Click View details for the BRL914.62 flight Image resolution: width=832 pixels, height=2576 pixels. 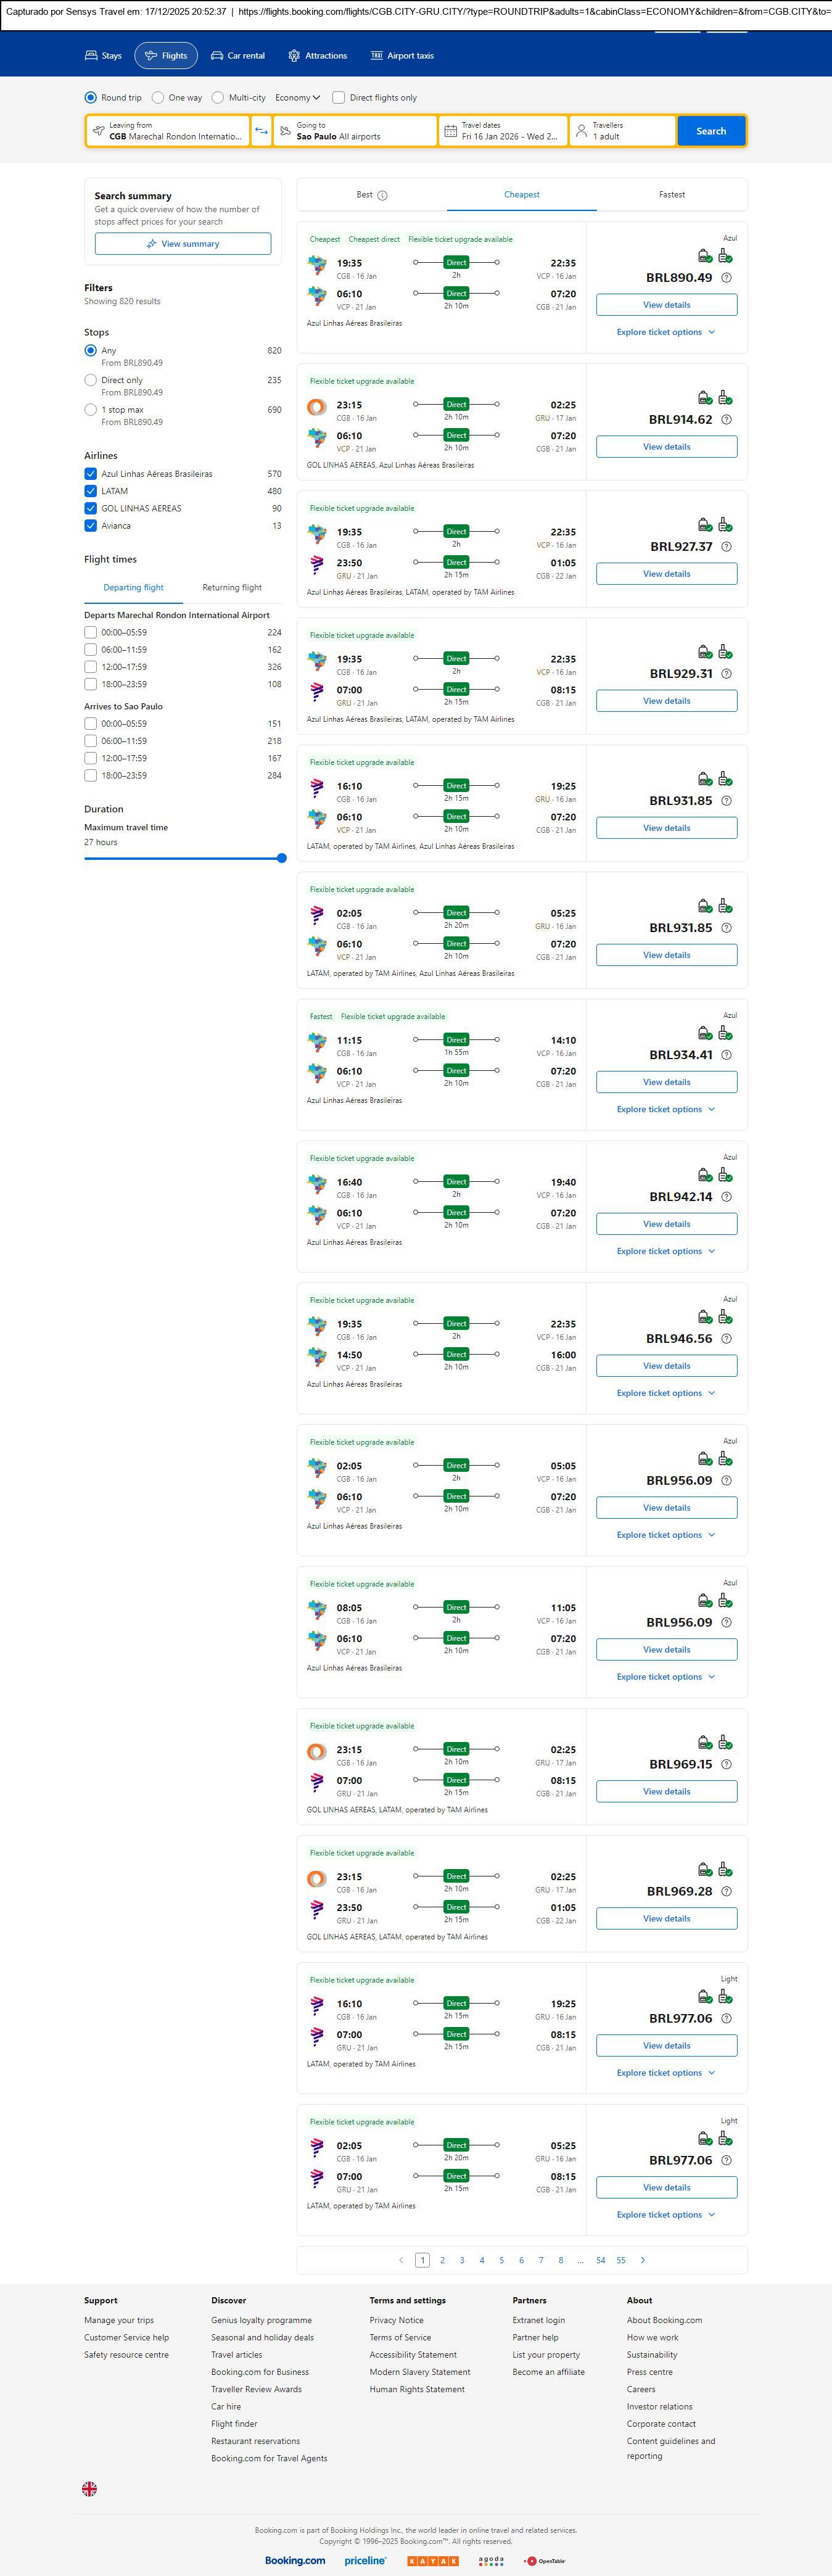[666, 447]
